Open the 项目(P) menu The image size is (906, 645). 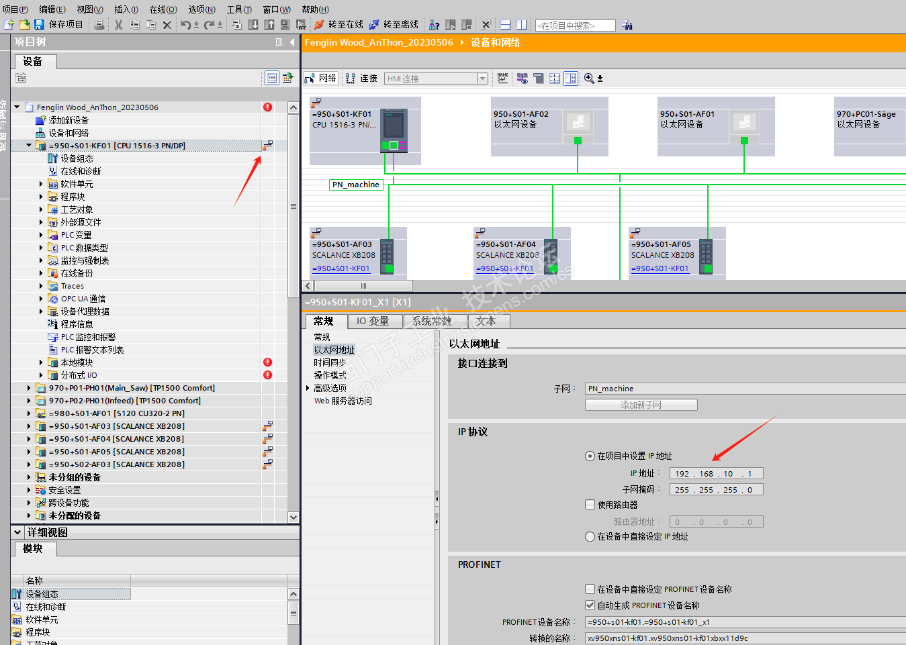coord(15,9)
